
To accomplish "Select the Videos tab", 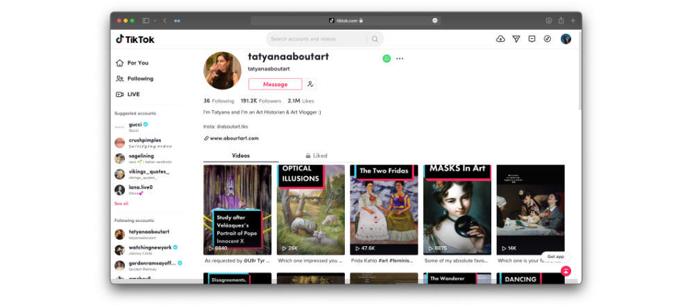I will click(241, 156).
